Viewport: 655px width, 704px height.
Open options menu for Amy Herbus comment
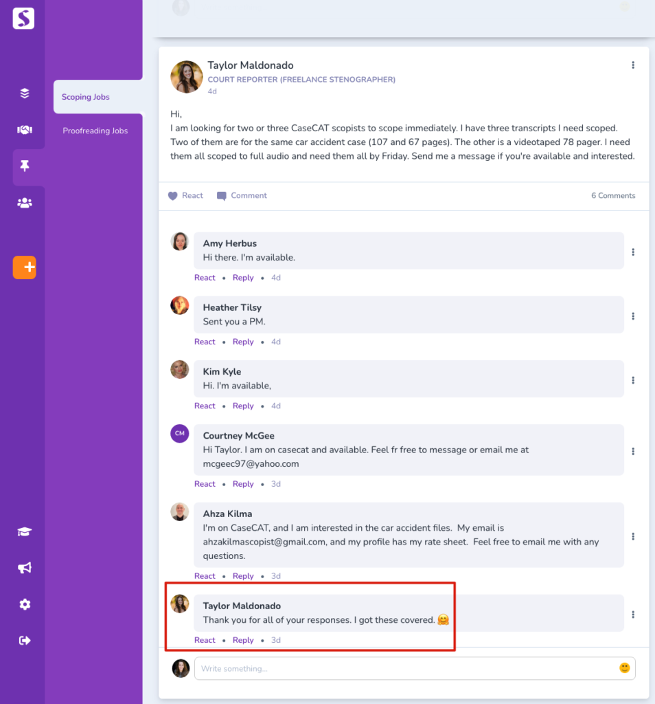click(x=633, y=252)
